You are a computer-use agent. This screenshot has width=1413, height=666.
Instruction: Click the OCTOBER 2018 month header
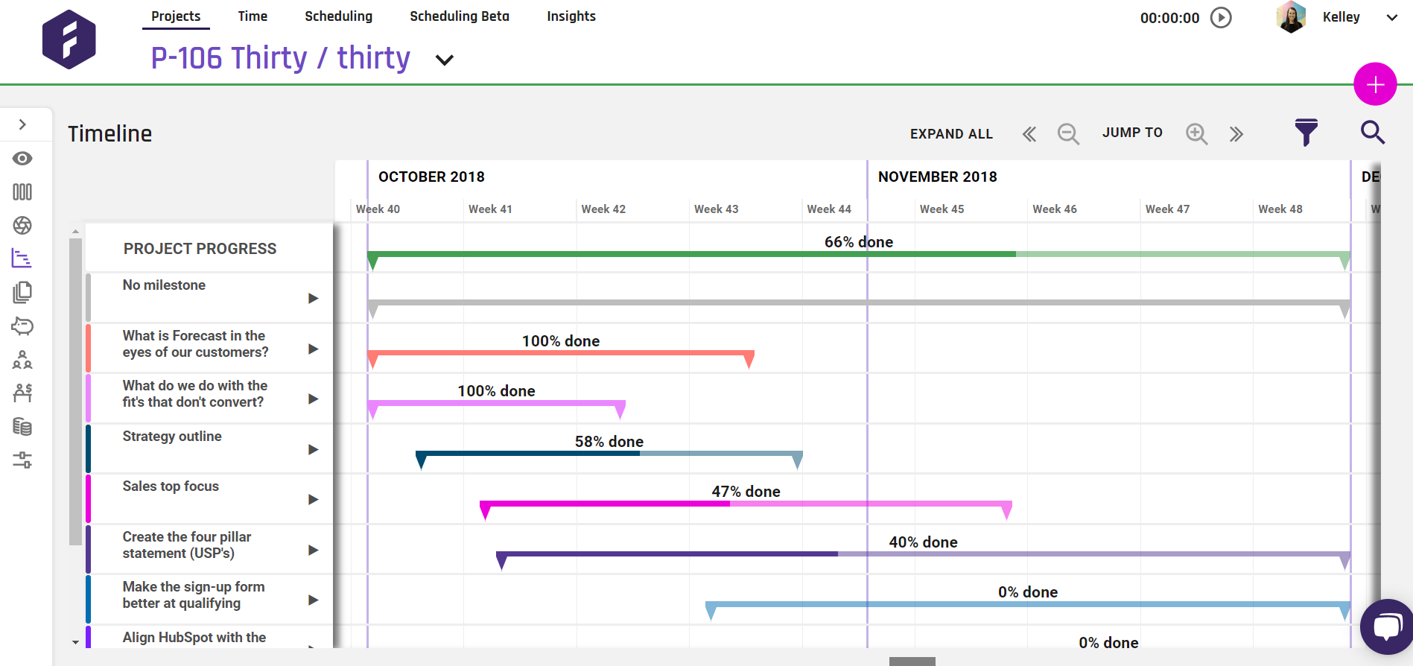(431, 177)
